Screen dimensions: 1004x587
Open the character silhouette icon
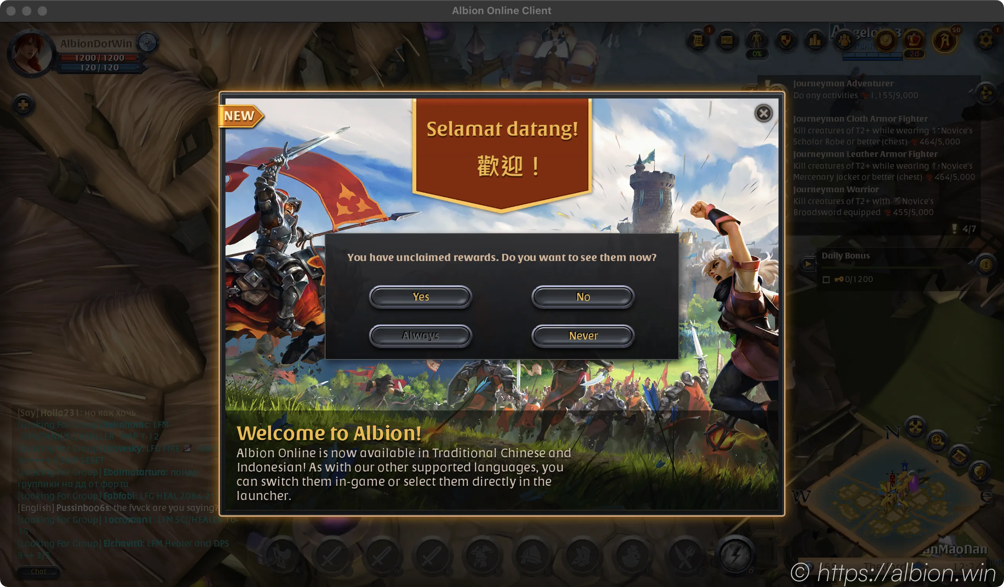(756, 40)
